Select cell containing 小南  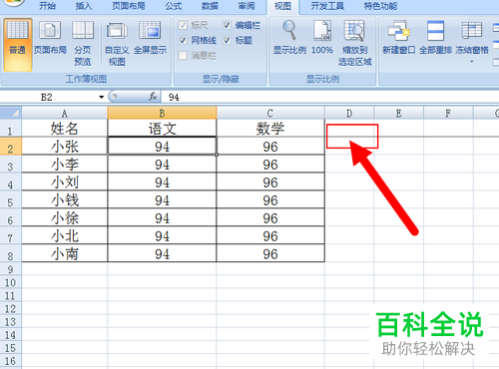[x=65, y=254]
